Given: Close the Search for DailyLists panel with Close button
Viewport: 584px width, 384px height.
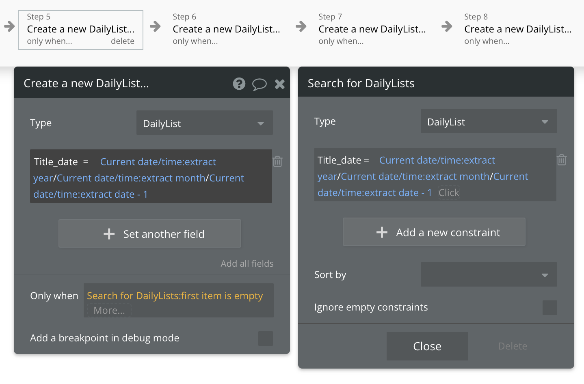Looking at the screenshot, I should [427, 346].
